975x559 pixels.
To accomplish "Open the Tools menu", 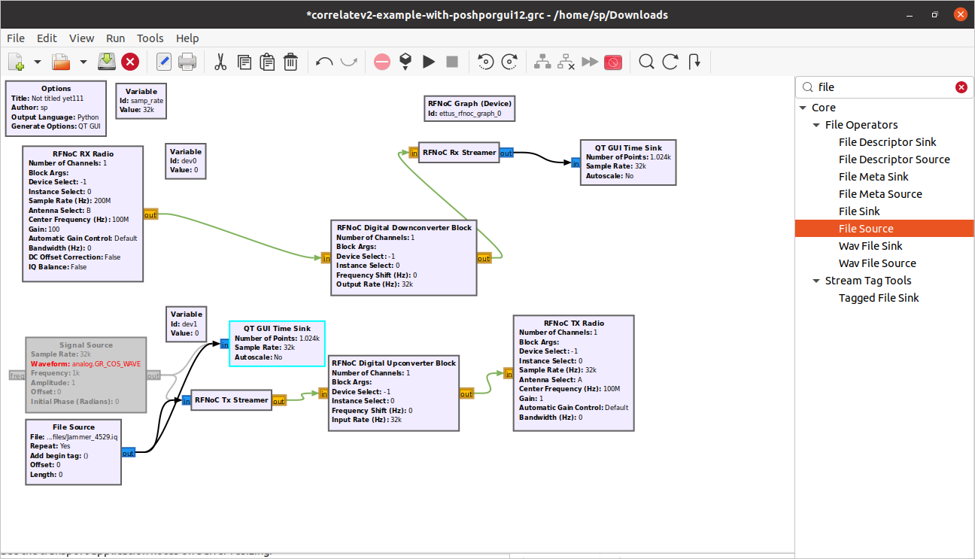I will coord(150,38).
